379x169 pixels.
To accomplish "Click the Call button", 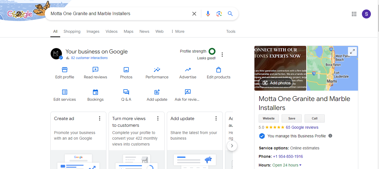I will [x=315, y=118].
